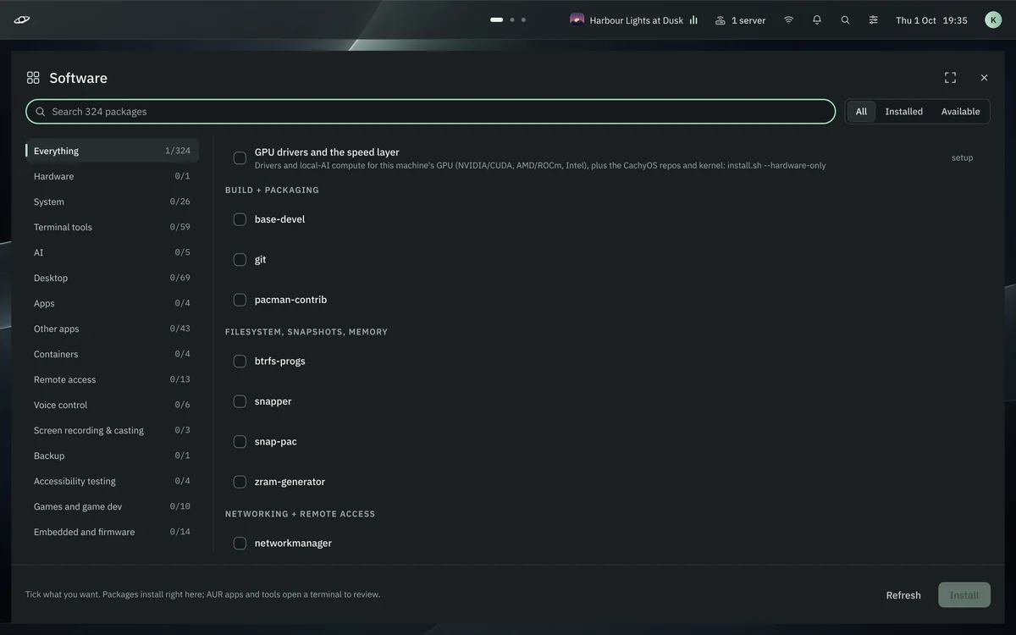Click the Refresh button
The image size is (1016, 635).
point(903,595)
